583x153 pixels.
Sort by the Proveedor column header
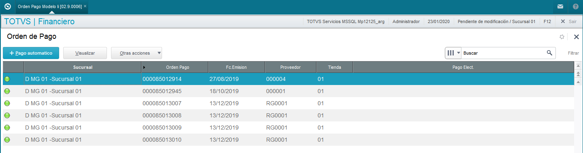tap(290, 67)
